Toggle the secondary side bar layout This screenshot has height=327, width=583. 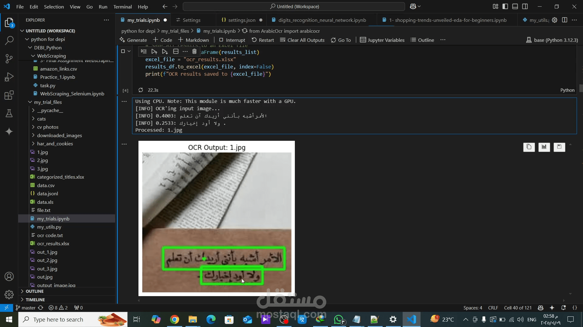525,6
